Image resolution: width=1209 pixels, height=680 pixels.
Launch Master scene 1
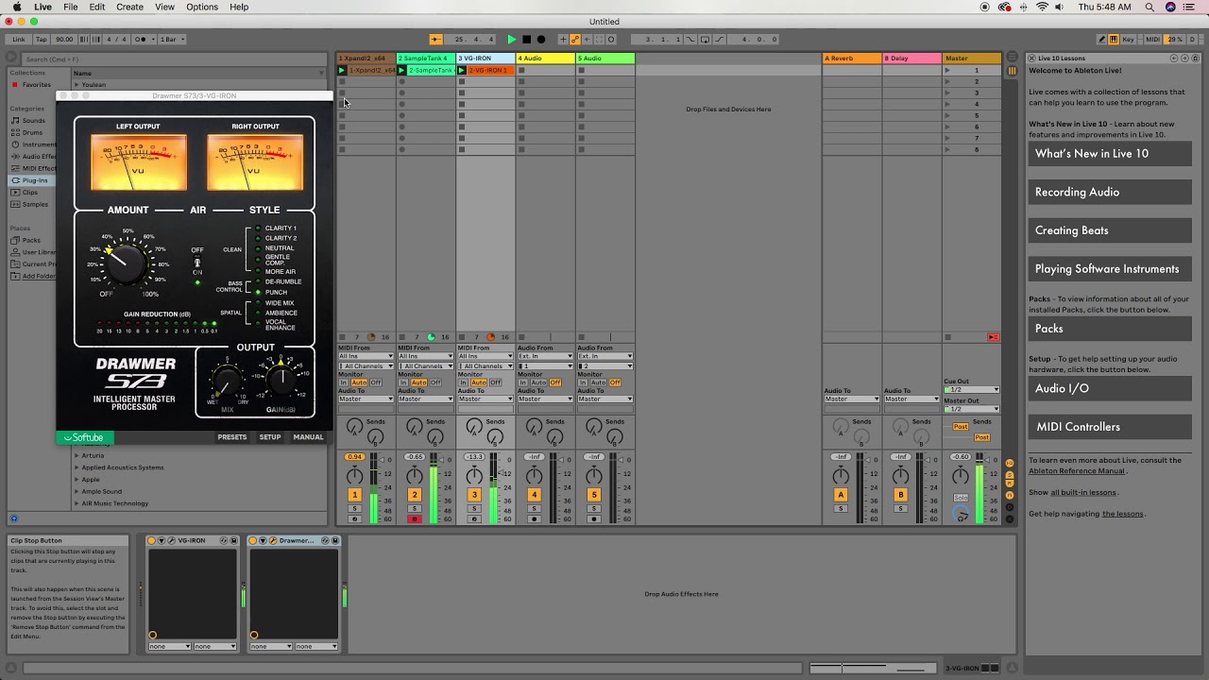947,70
